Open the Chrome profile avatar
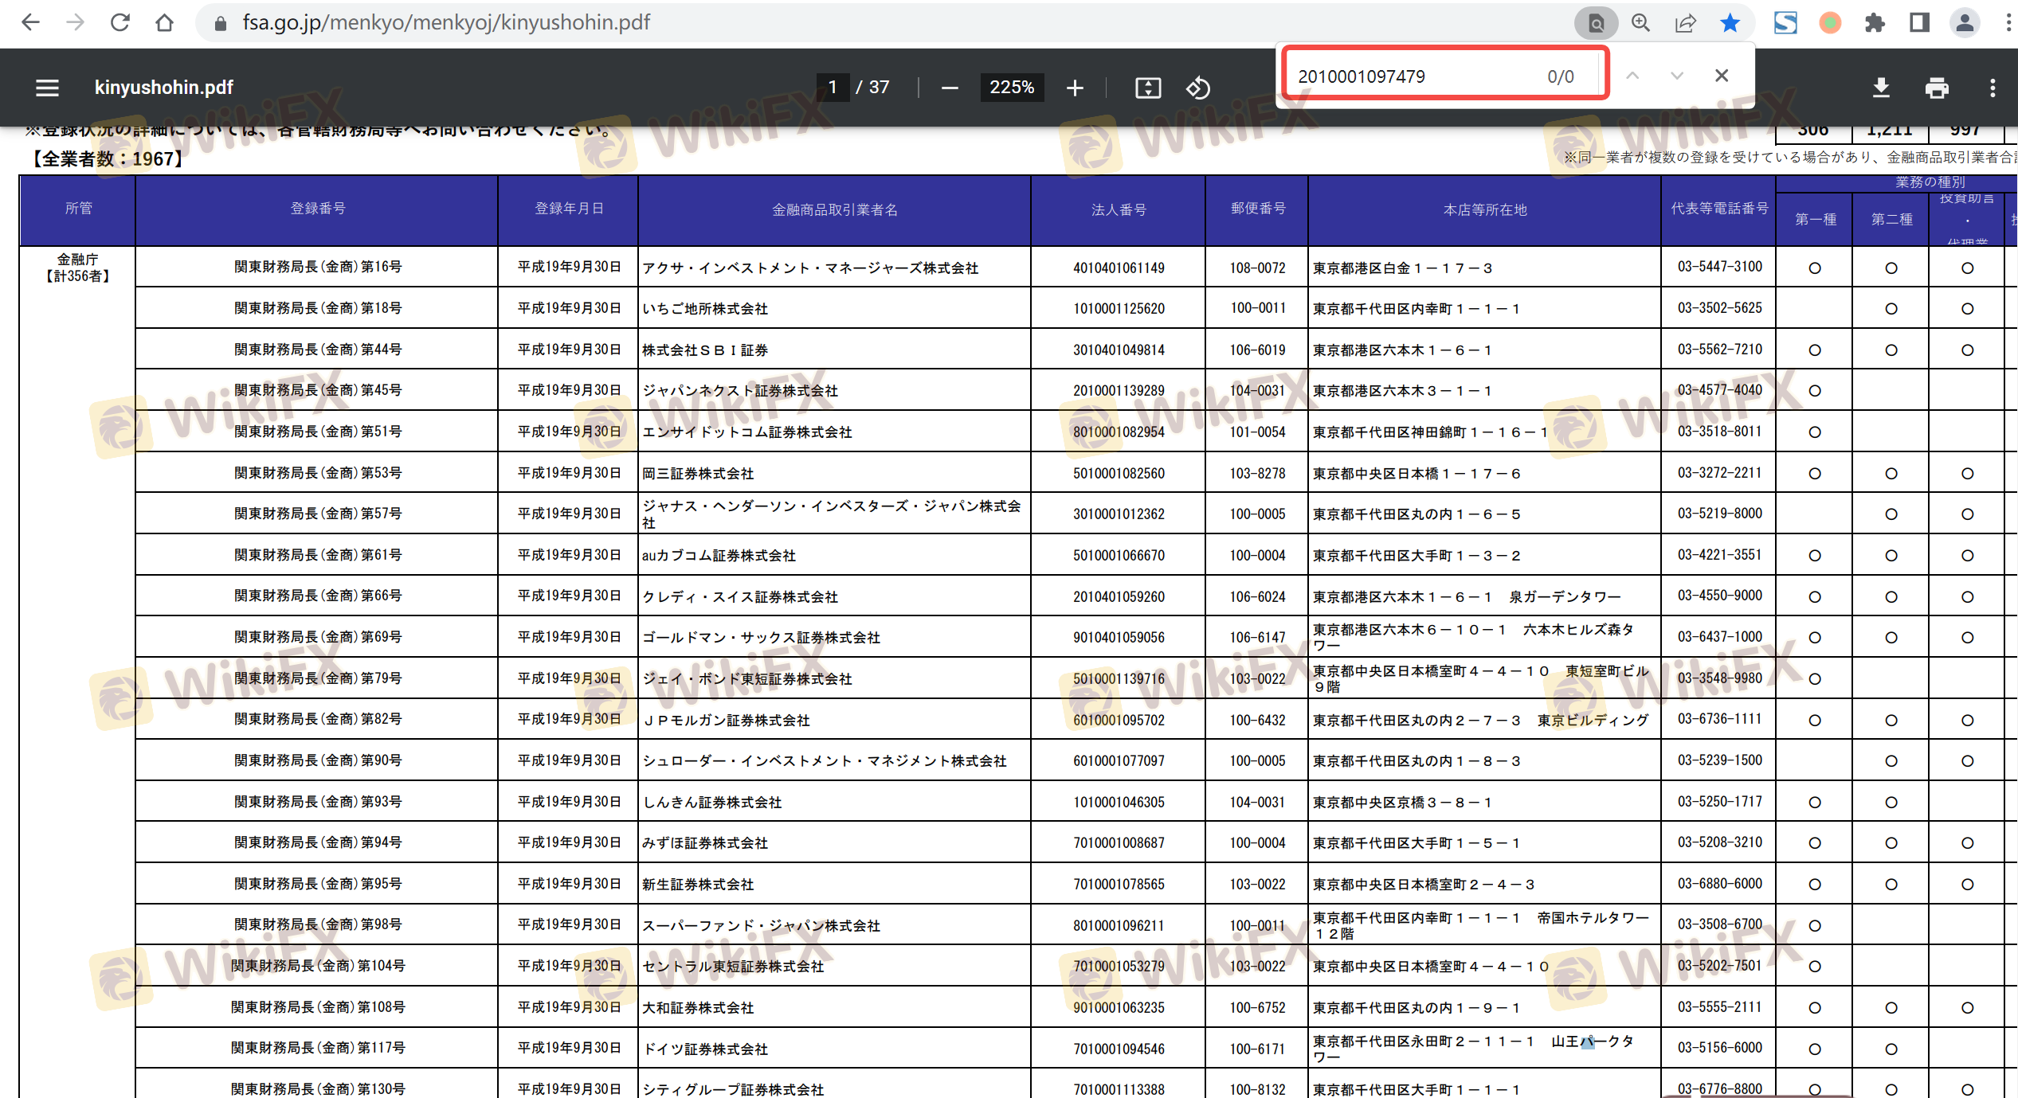 (x=1964, y=22)
